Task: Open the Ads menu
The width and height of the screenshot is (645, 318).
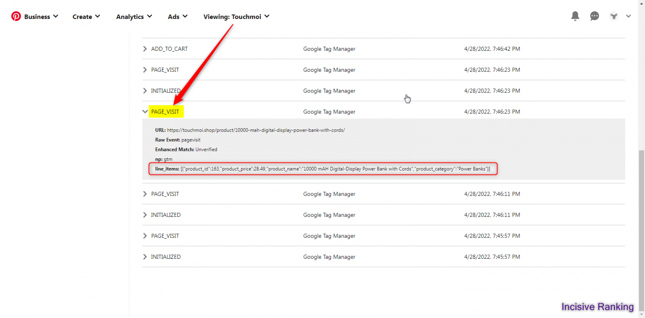Action: (x=177, y=16)
